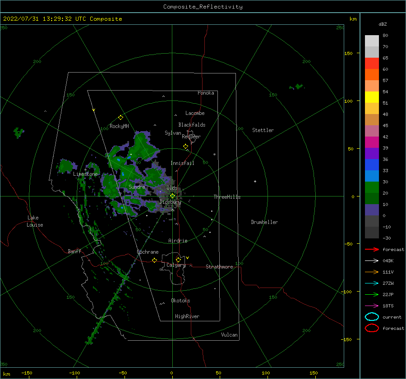Click the ThreeHills label
406x379 pixels.
click(x=227, y=197)
